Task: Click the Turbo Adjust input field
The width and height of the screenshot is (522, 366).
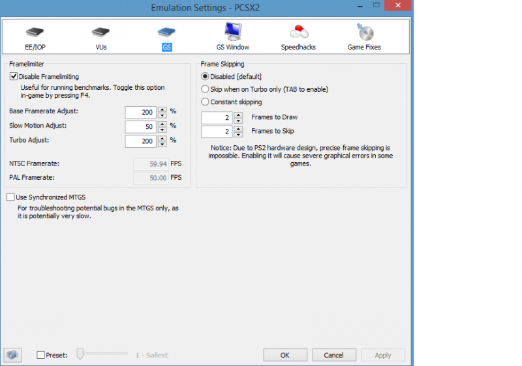Action: click(x=141, y=141)
